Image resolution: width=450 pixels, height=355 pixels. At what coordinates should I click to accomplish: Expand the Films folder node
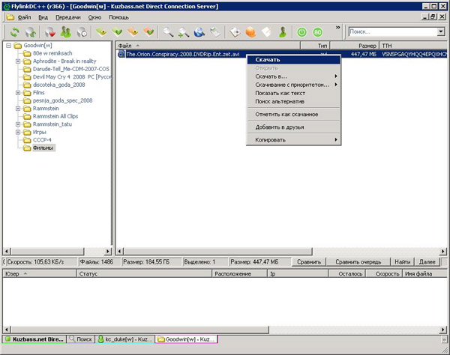point(18,93)
